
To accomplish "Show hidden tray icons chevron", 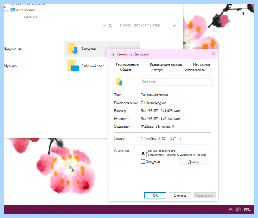I will 231,209.
